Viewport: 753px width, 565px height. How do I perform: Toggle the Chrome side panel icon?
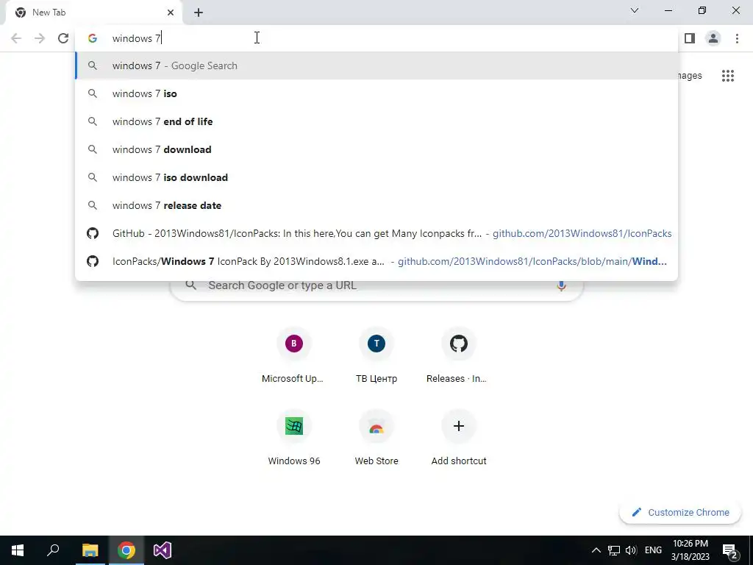(690, 38)
